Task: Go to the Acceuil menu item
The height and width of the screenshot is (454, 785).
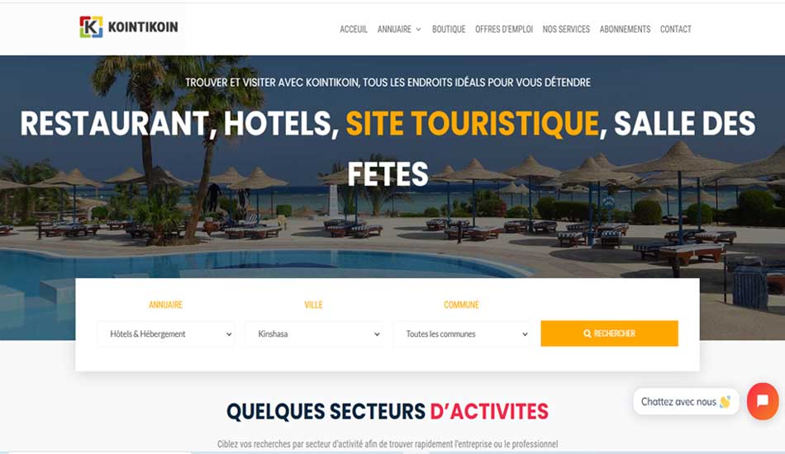Action: click(354, 30)
